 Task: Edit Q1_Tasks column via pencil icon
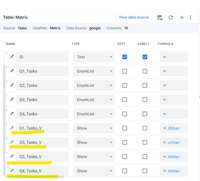(x=12, y=71)
